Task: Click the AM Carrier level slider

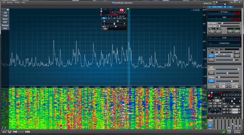Action: (x=227, y=69)
